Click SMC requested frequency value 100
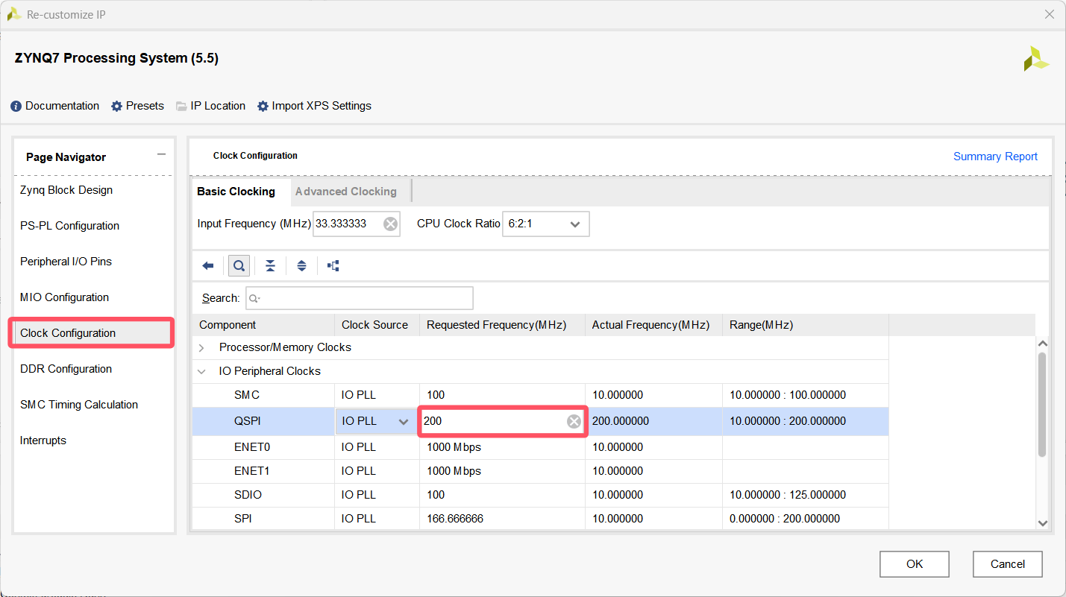Screen dimensions: 1066x597 pos(436,395)
